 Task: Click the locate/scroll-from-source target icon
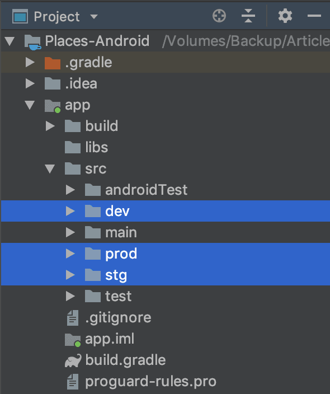(219, 16)
